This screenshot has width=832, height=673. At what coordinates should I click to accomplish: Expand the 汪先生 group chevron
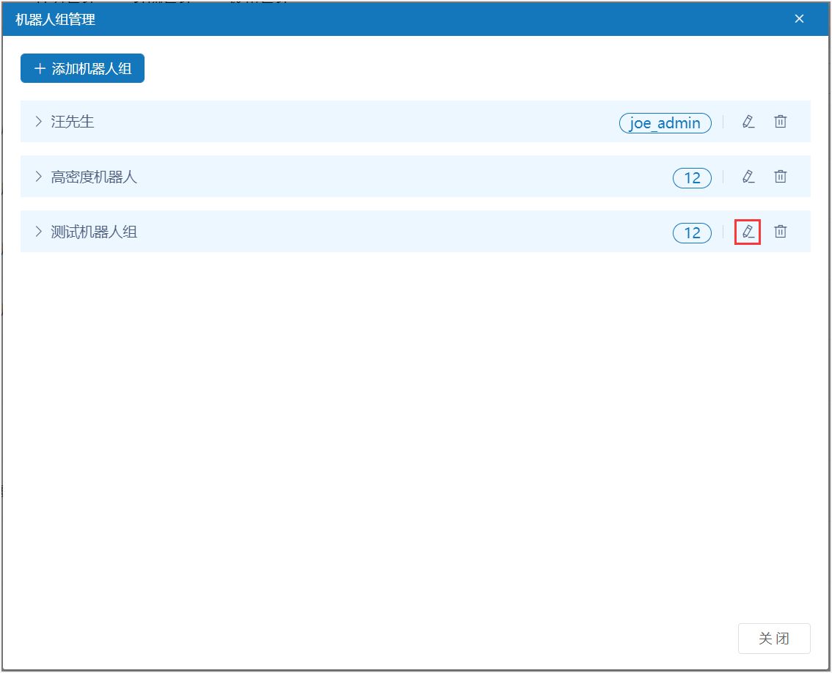point(39,122)
